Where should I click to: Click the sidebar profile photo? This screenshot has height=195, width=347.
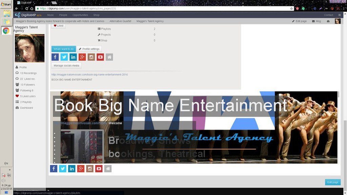[x=30, y=48]
